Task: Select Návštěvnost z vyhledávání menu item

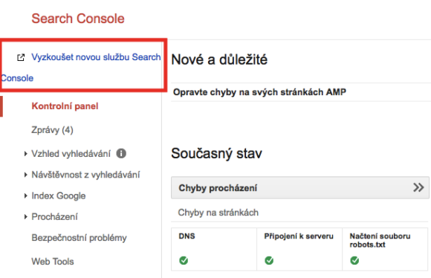Action: point(85,175)
